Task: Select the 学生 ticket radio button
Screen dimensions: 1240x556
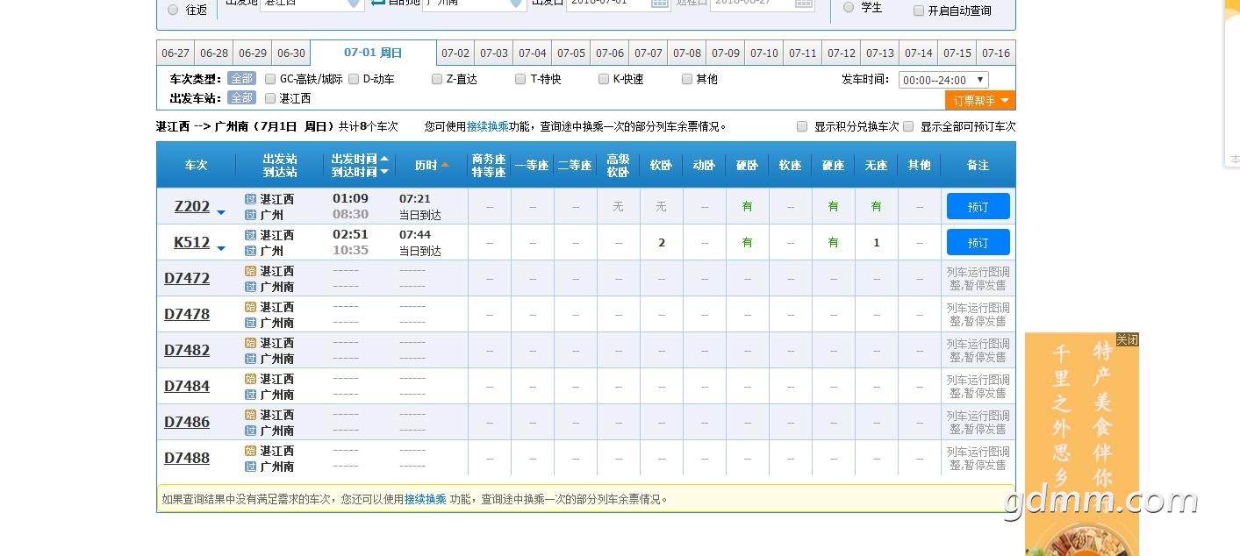Action: [849, 7]
